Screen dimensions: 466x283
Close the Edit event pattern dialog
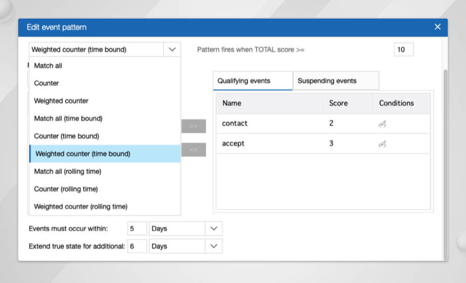coord(438,27)
